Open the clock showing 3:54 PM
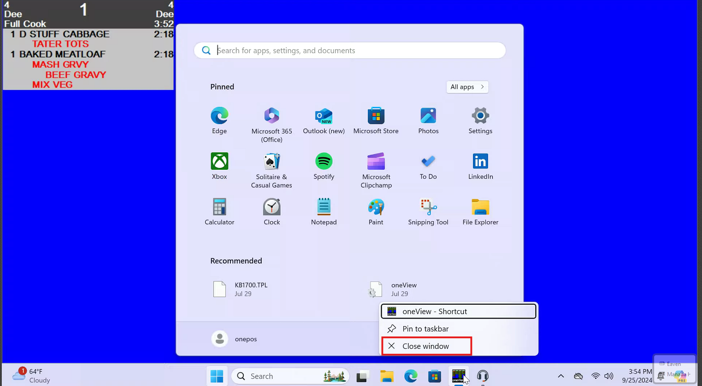Image resolution: width=702 pixels, height=386 pixels. click(x=637, y=376)
